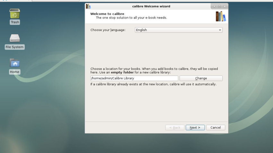Click the calibre title bar books icon
The height and width of the screenshot is (153, 273).
point(88,6)
